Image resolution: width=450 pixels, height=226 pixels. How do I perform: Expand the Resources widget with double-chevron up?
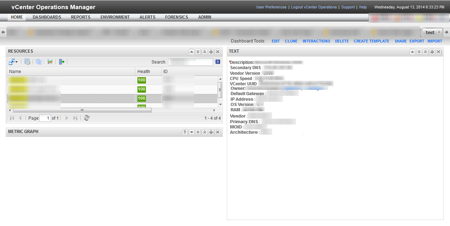point(204,51)
